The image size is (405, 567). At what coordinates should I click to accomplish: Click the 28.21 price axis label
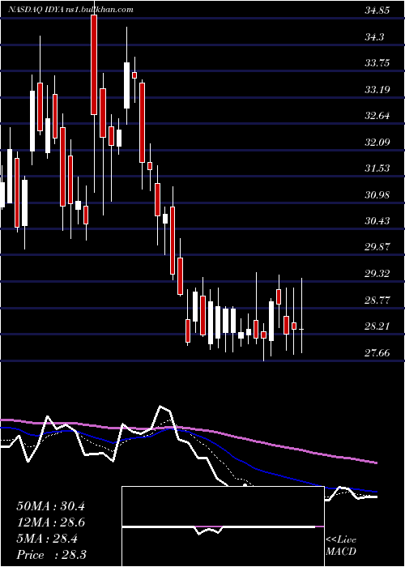(377, 326)
